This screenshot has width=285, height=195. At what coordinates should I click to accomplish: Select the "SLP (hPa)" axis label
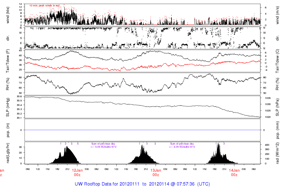click(x=277, y=107)
